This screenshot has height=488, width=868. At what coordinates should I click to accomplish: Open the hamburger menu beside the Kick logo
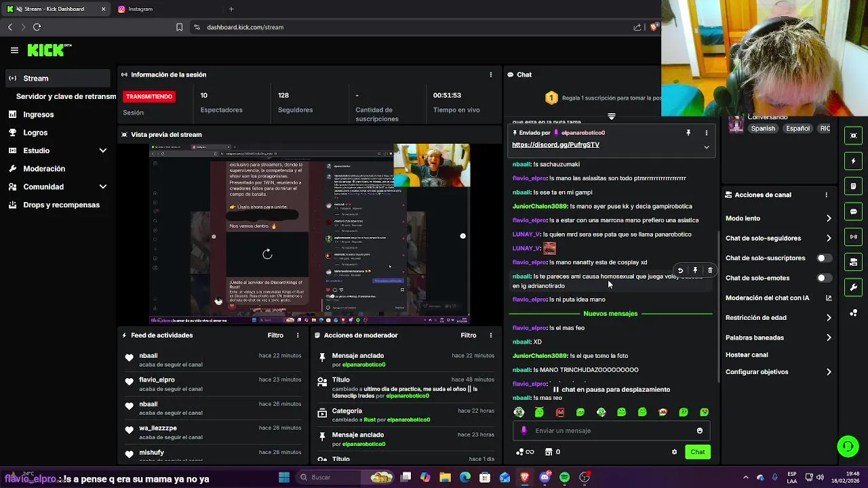click(x=14, y=50)
